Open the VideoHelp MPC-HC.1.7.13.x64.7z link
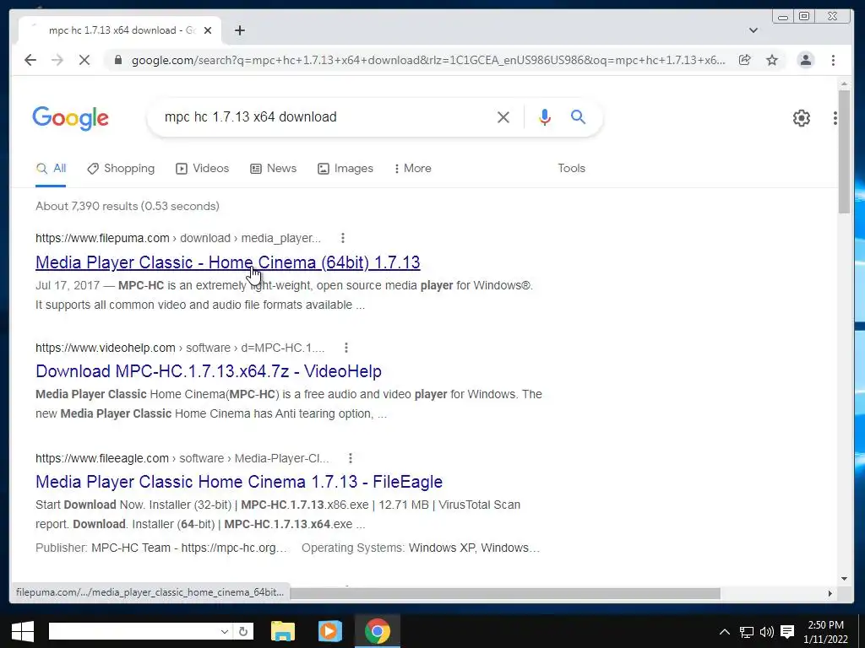 tap(209, 371)
